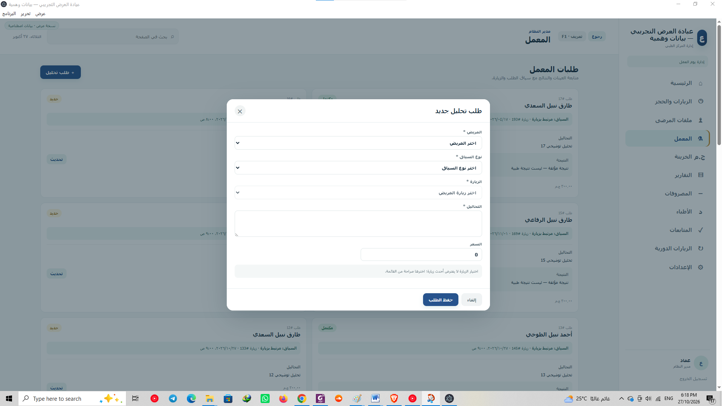Click the page search field
722x406 pixels.
pyautogui.click(x=113, y=36)
